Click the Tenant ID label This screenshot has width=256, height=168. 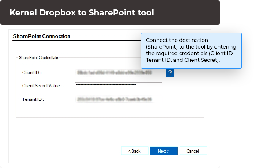[x=33, y=99]
